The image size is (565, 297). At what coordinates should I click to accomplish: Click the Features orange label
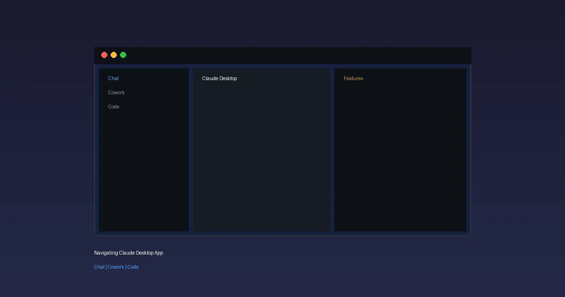point(353,78)
